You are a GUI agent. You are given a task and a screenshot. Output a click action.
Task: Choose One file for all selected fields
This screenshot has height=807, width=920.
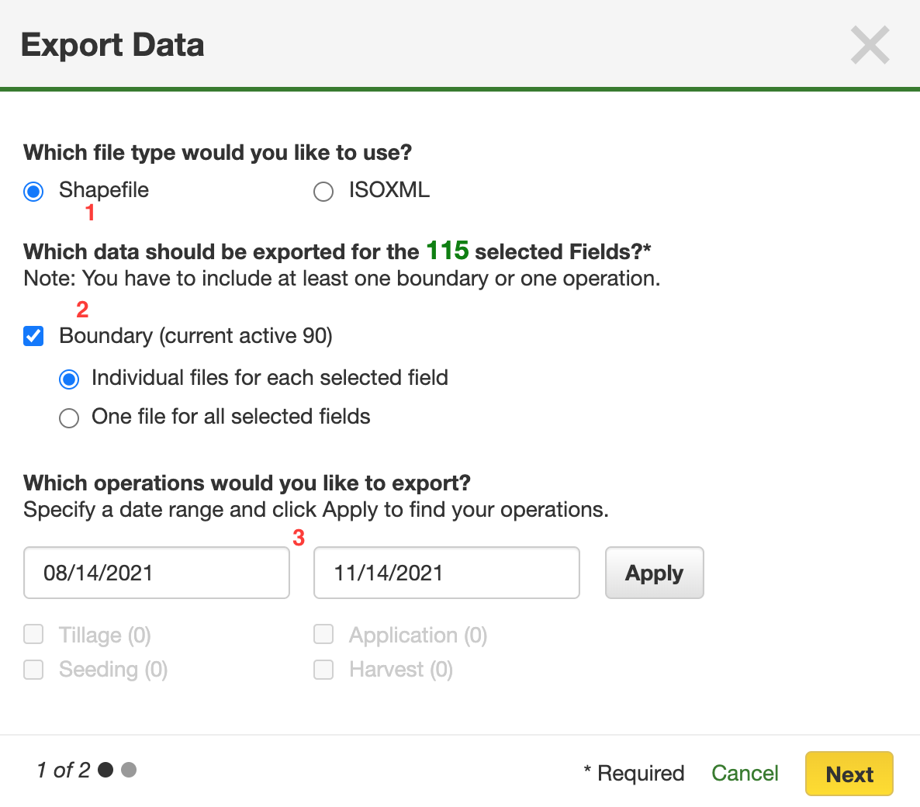[69, 418]
